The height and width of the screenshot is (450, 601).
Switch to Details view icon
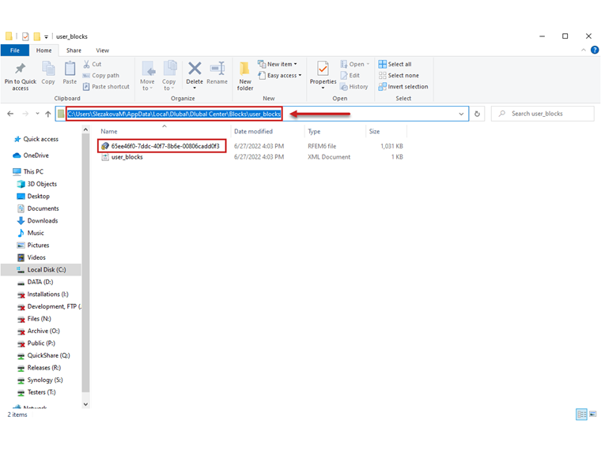point(581,414)
